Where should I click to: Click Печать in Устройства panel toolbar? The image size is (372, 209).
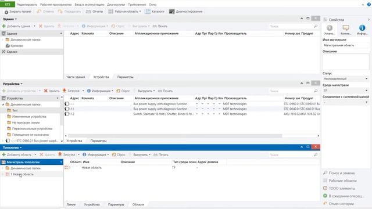coord(165,91)
